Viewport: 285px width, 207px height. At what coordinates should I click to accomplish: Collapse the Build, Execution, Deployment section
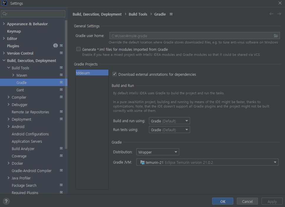(3, 60)
